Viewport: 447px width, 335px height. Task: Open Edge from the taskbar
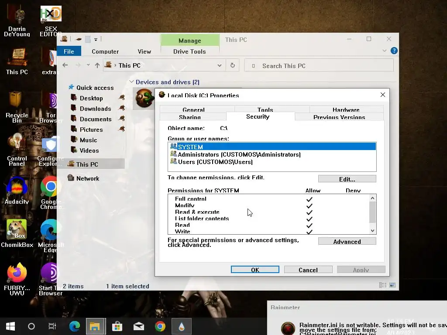tap(74, 326)
